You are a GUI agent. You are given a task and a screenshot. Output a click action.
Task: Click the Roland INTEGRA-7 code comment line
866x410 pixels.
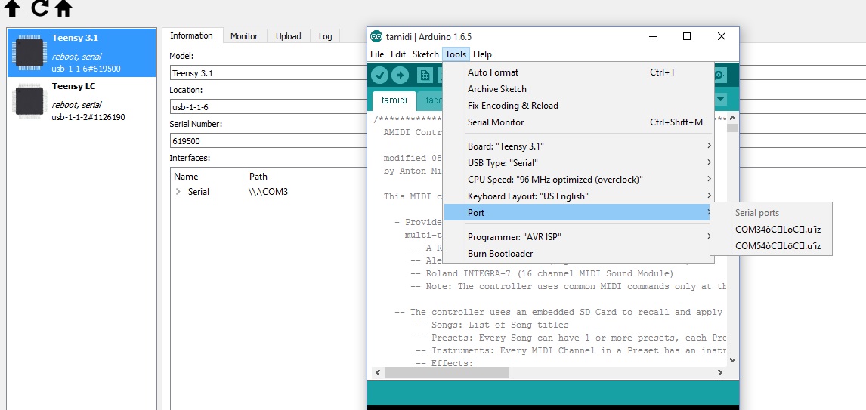pos(543,273)
